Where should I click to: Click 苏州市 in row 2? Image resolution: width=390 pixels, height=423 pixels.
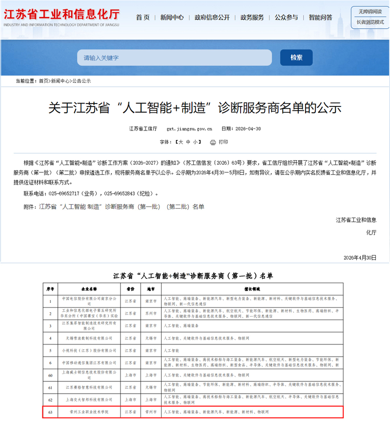click(x=151, y=314)
